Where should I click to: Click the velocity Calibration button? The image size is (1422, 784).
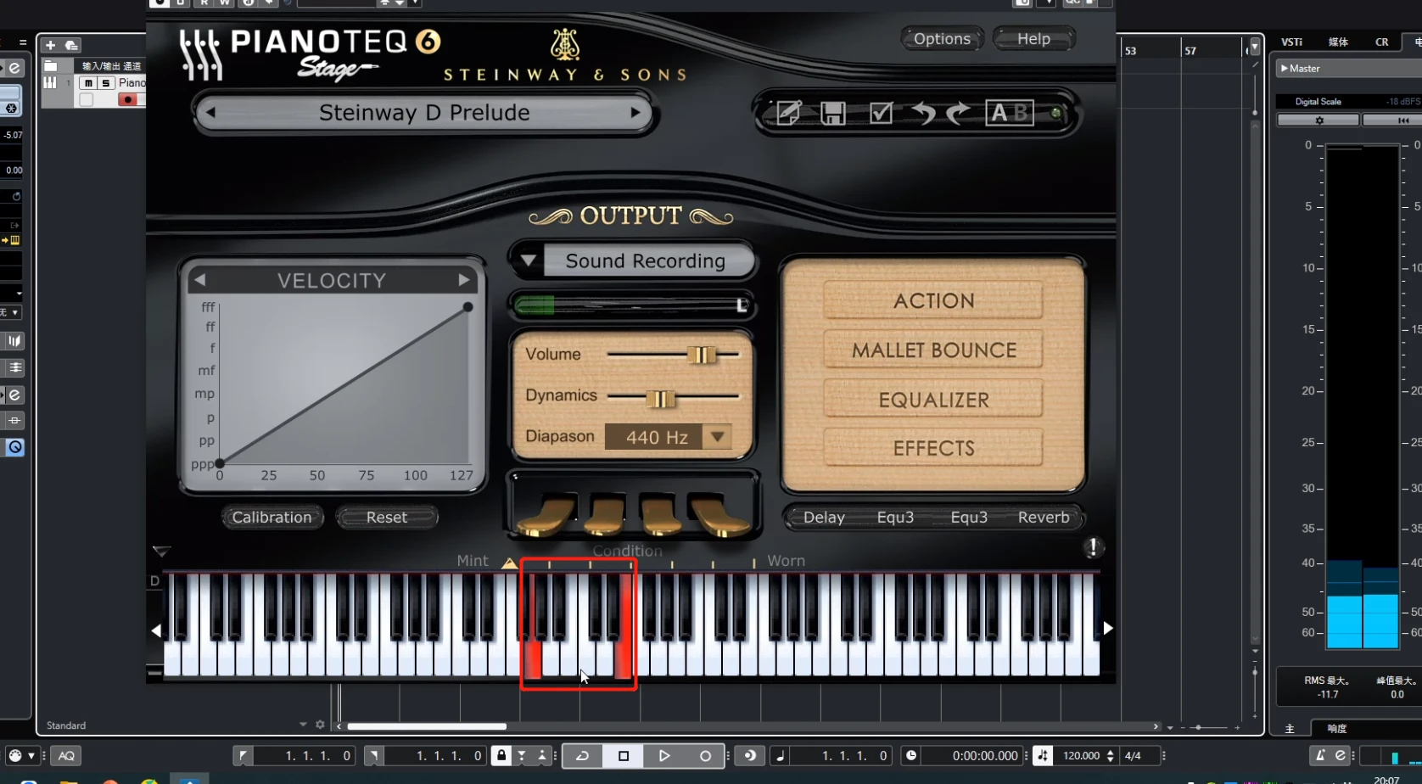click(272, 518)
